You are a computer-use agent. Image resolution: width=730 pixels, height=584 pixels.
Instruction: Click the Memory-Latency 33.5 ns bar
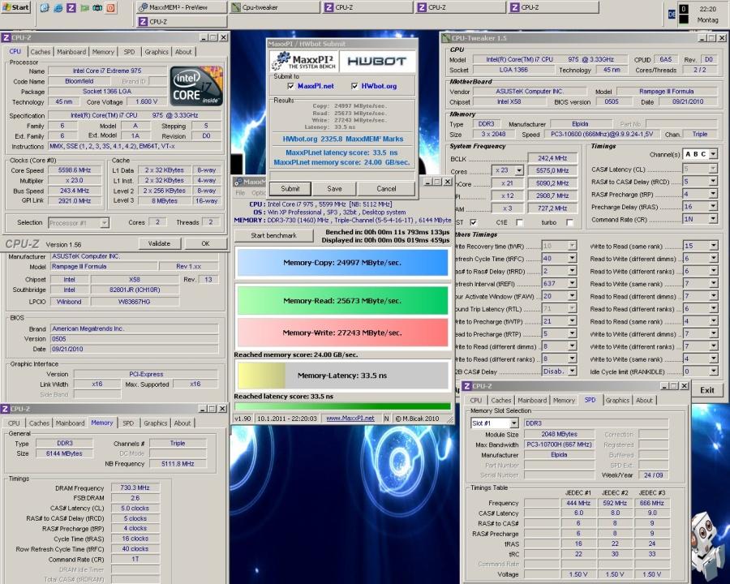click(342, 376)
